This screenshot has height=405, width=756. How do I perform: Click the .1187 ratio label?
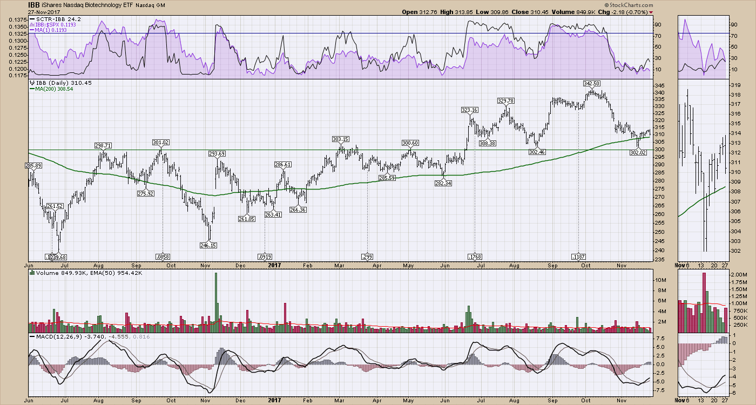point(578,256)
